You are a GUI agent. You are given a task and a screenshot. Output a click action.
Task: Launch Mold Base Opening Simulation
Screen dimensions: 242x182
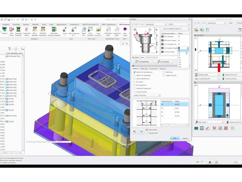(54, 30)
